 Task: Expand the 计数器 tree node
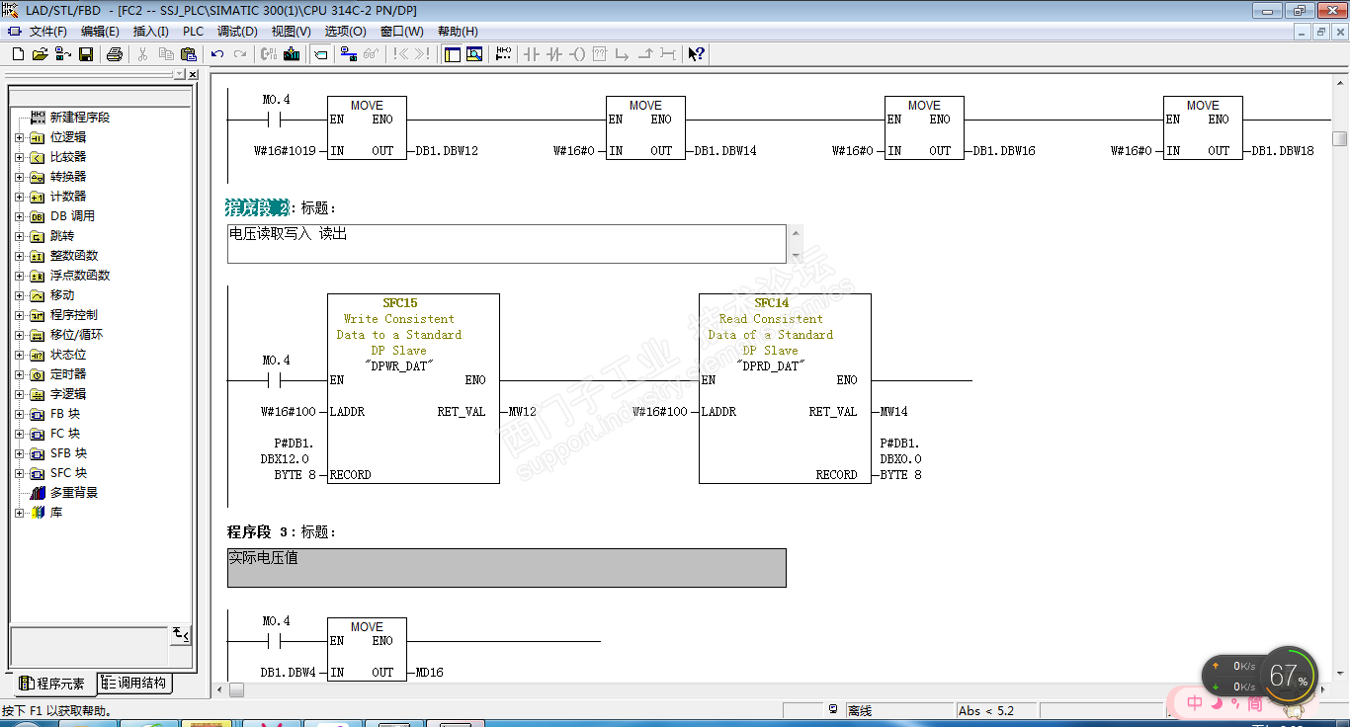19,197
